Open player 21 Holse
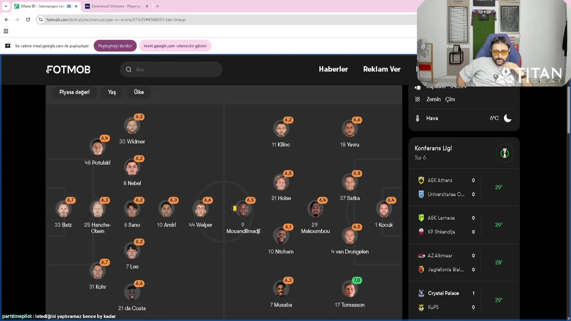The width and height of the screenshot is (571, 321). 281,186
